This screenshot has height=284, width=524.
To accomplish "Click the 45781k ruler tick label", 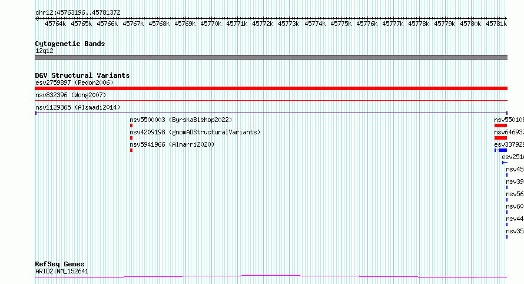I will pyautogui.click(x=496, y=24).
